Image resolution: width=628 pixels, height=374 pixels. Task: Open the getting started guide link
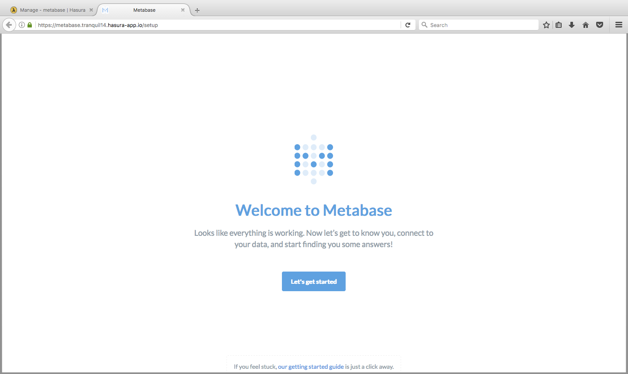pos(311,367)
